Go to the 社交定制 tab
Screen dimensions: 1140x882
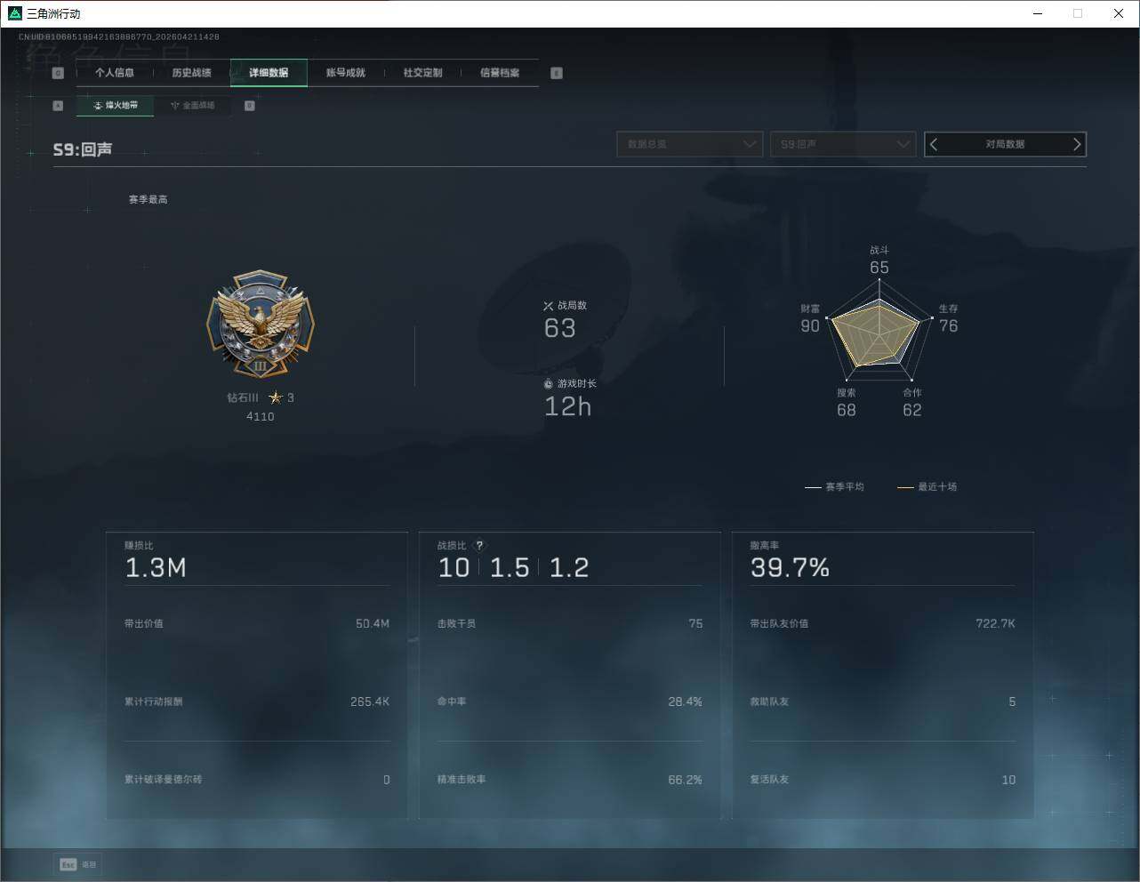coord(422,73)
